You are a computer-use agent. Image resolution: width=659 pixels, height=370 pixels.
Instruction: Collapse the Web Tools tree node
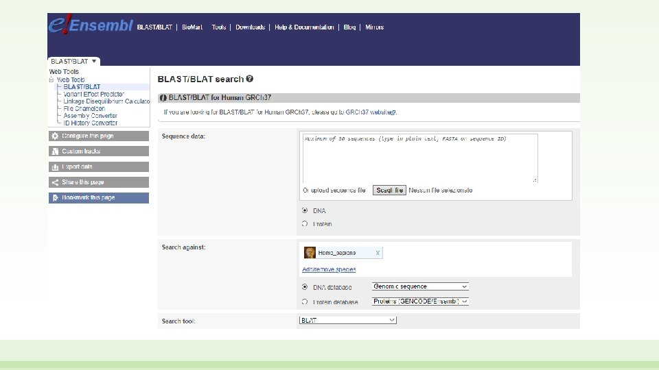click(51, 79)
